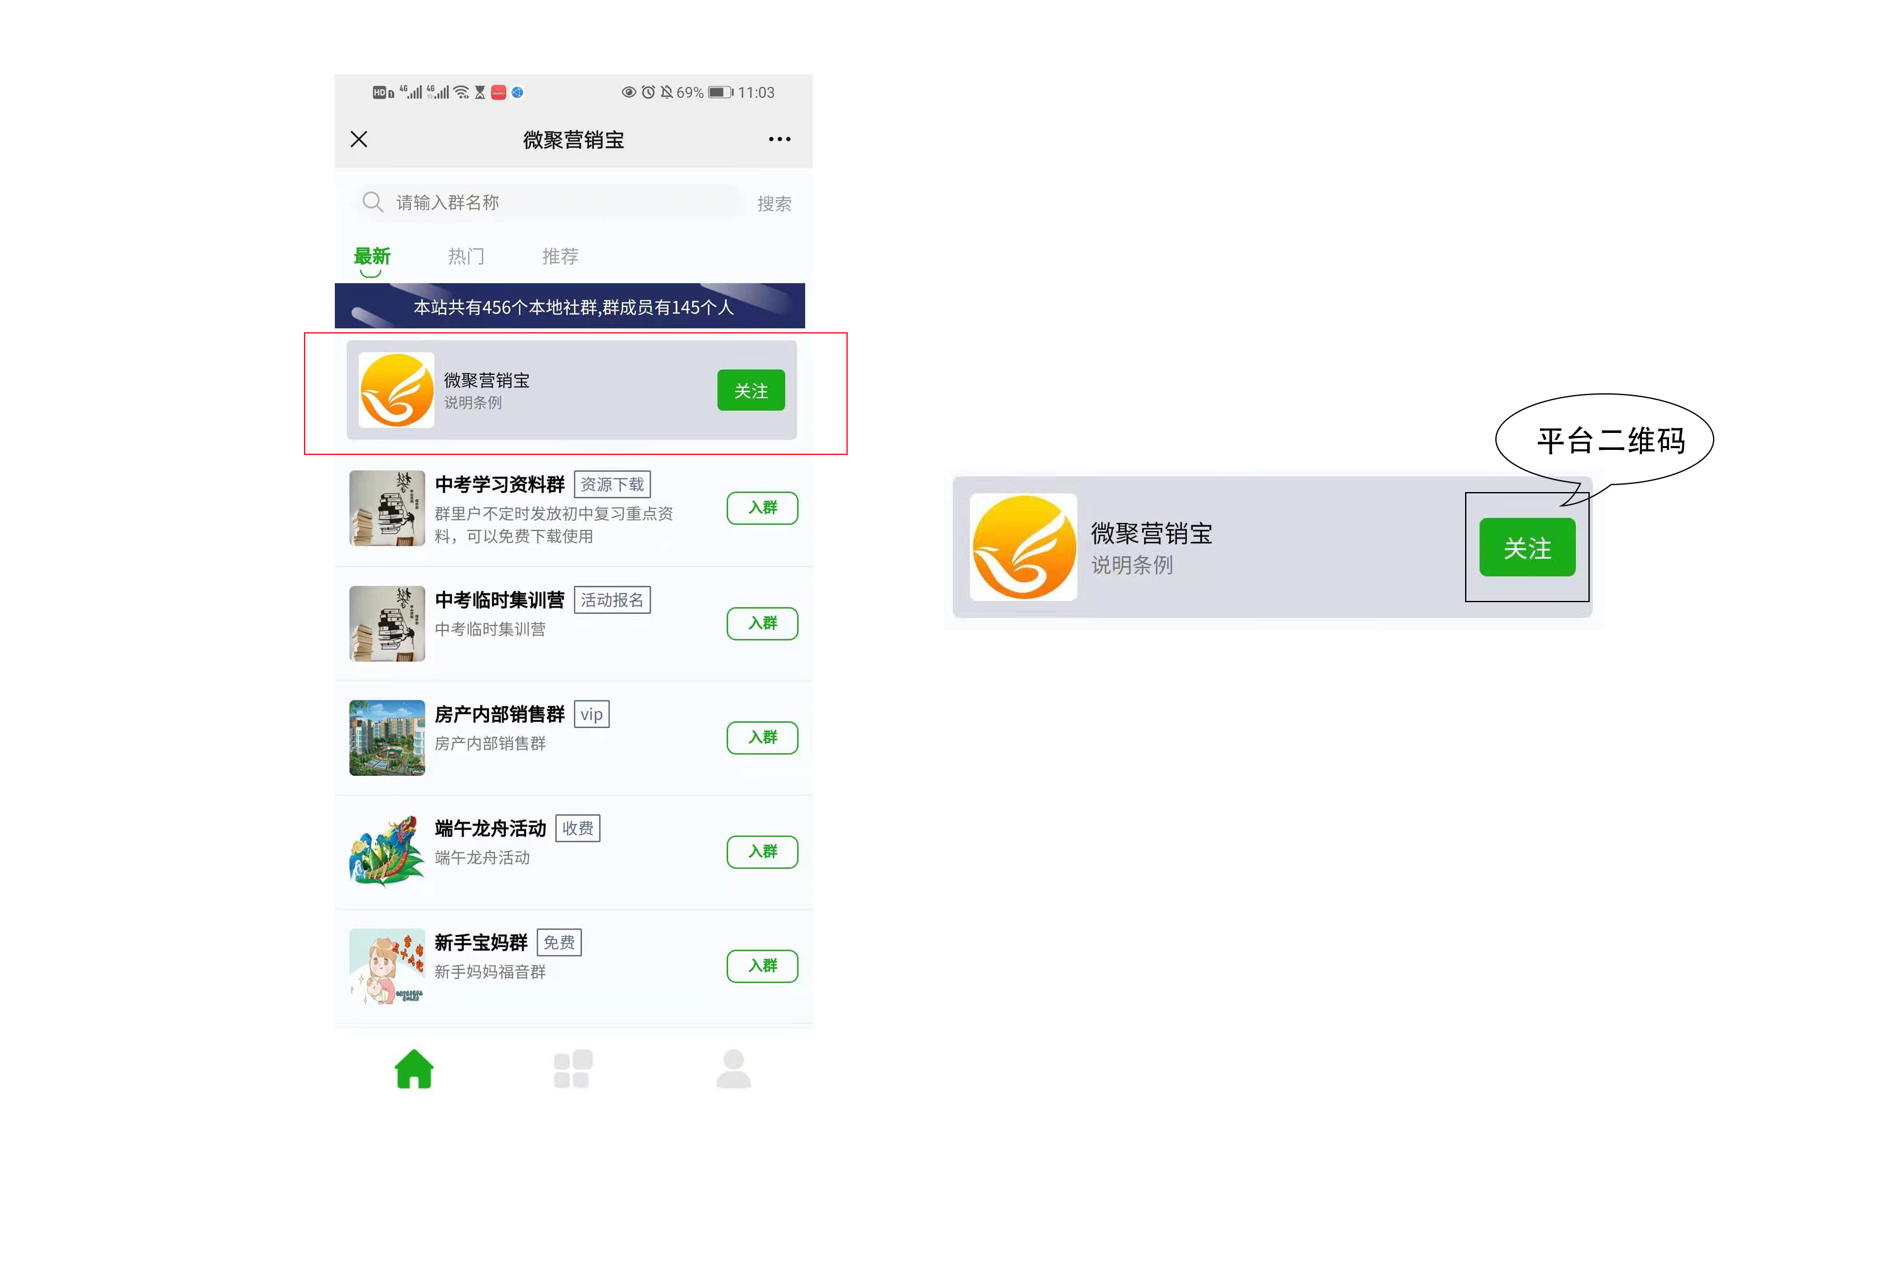Open the 端午龙舟活动 dragon boat thumbnail
The height and width of the screenshot is (1261, 1888).
coord(388,851)
